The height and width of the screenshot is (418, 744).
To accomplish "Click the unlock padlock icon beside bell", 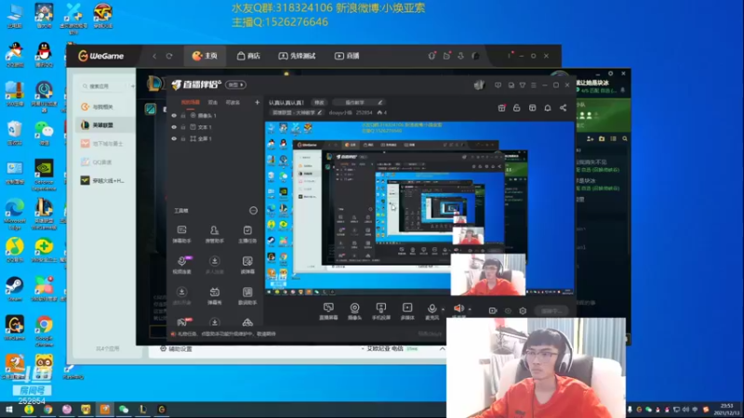I will click(x=517, y=108).
